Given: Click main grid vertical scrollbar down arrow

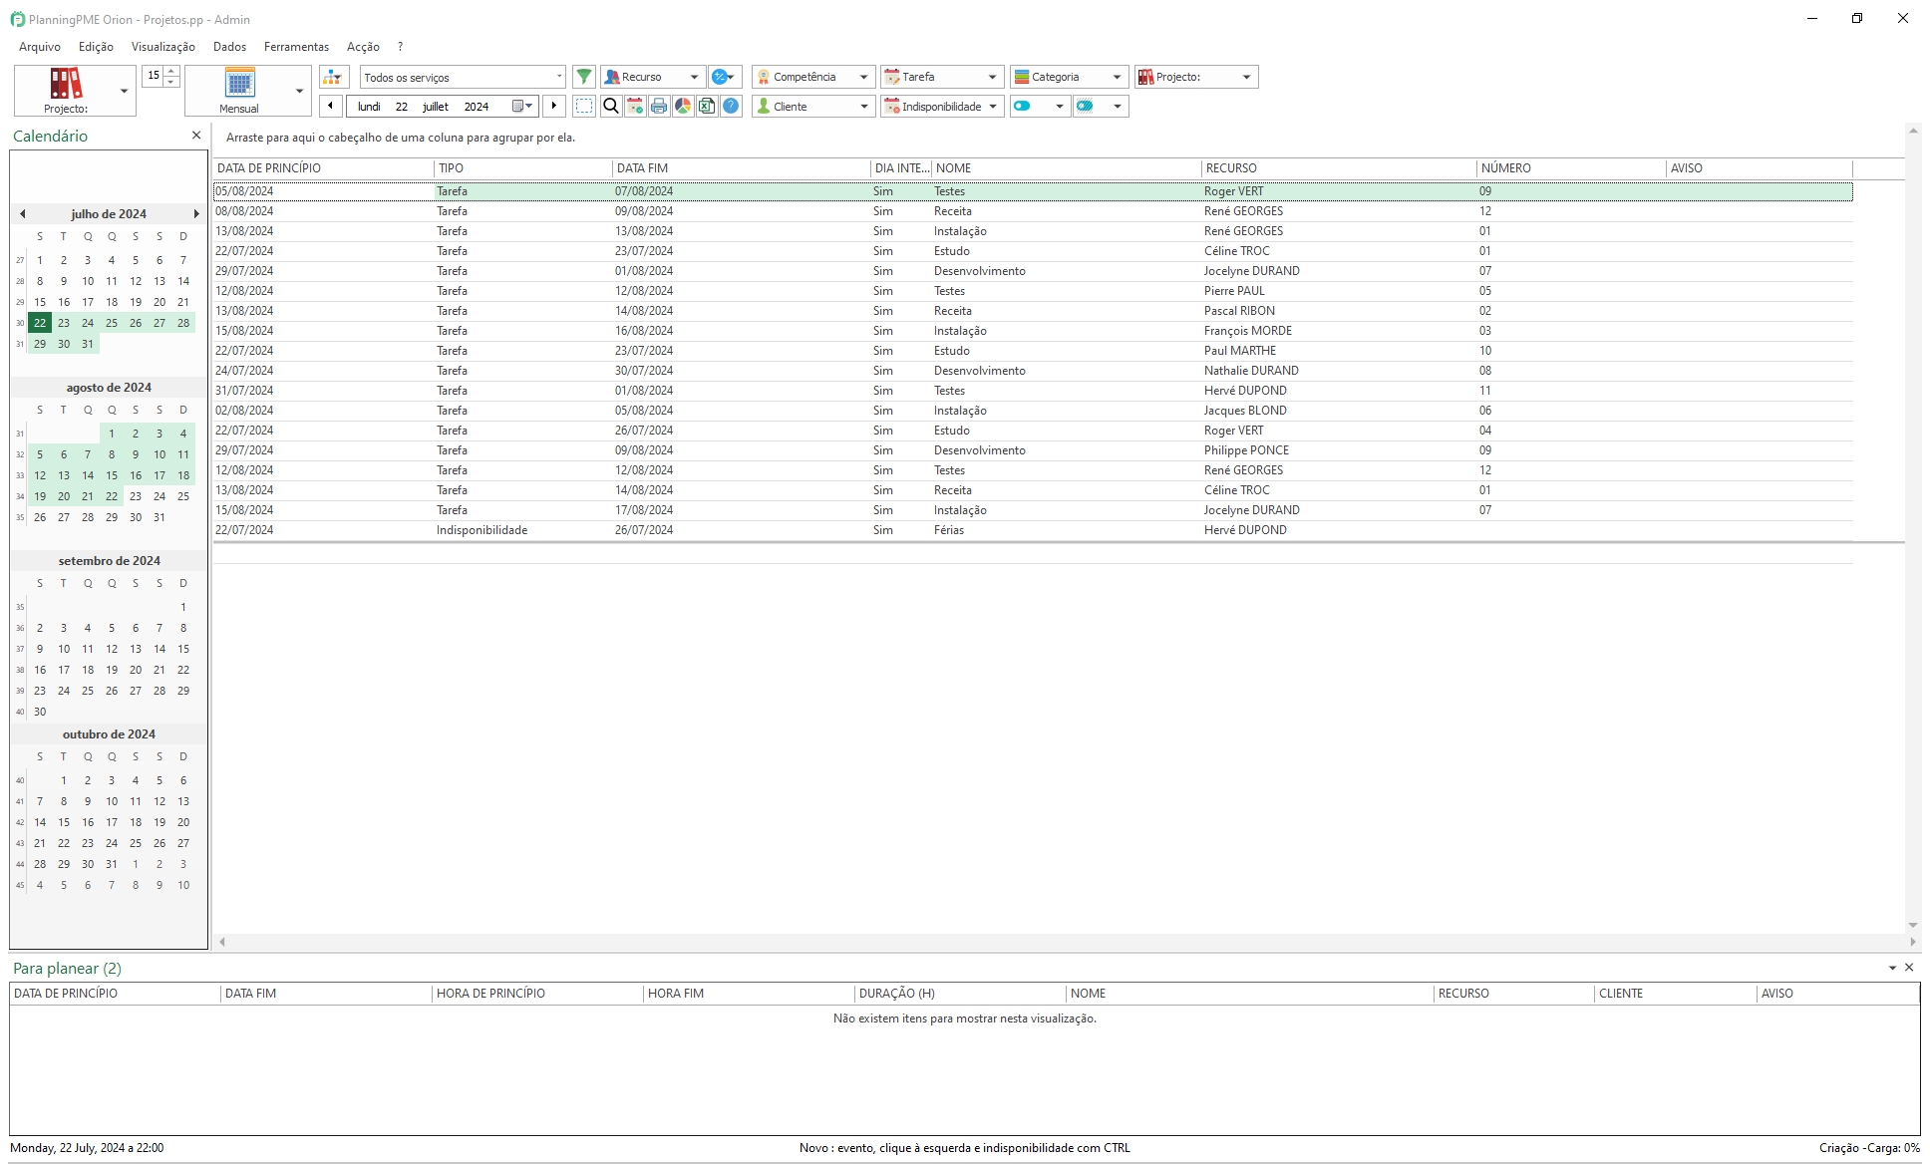Looking at the screenshot, I should (x=1913, y=926).
